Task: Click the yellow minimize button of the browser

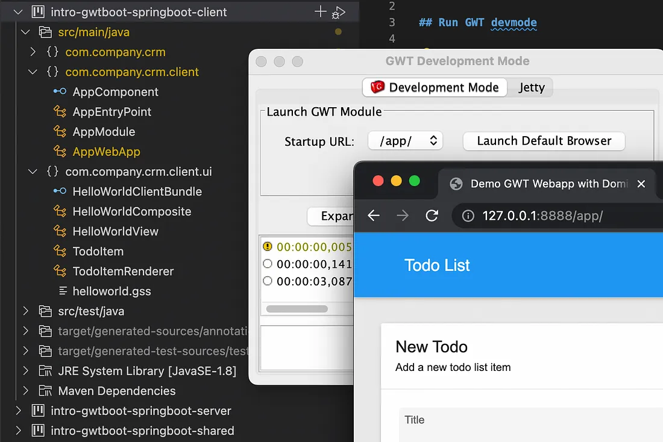Action: pyautogui.click(x=396, y=181)
